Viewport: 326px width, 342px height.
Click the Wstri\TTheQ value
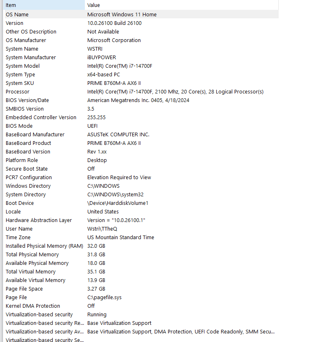tap(102, 229)
